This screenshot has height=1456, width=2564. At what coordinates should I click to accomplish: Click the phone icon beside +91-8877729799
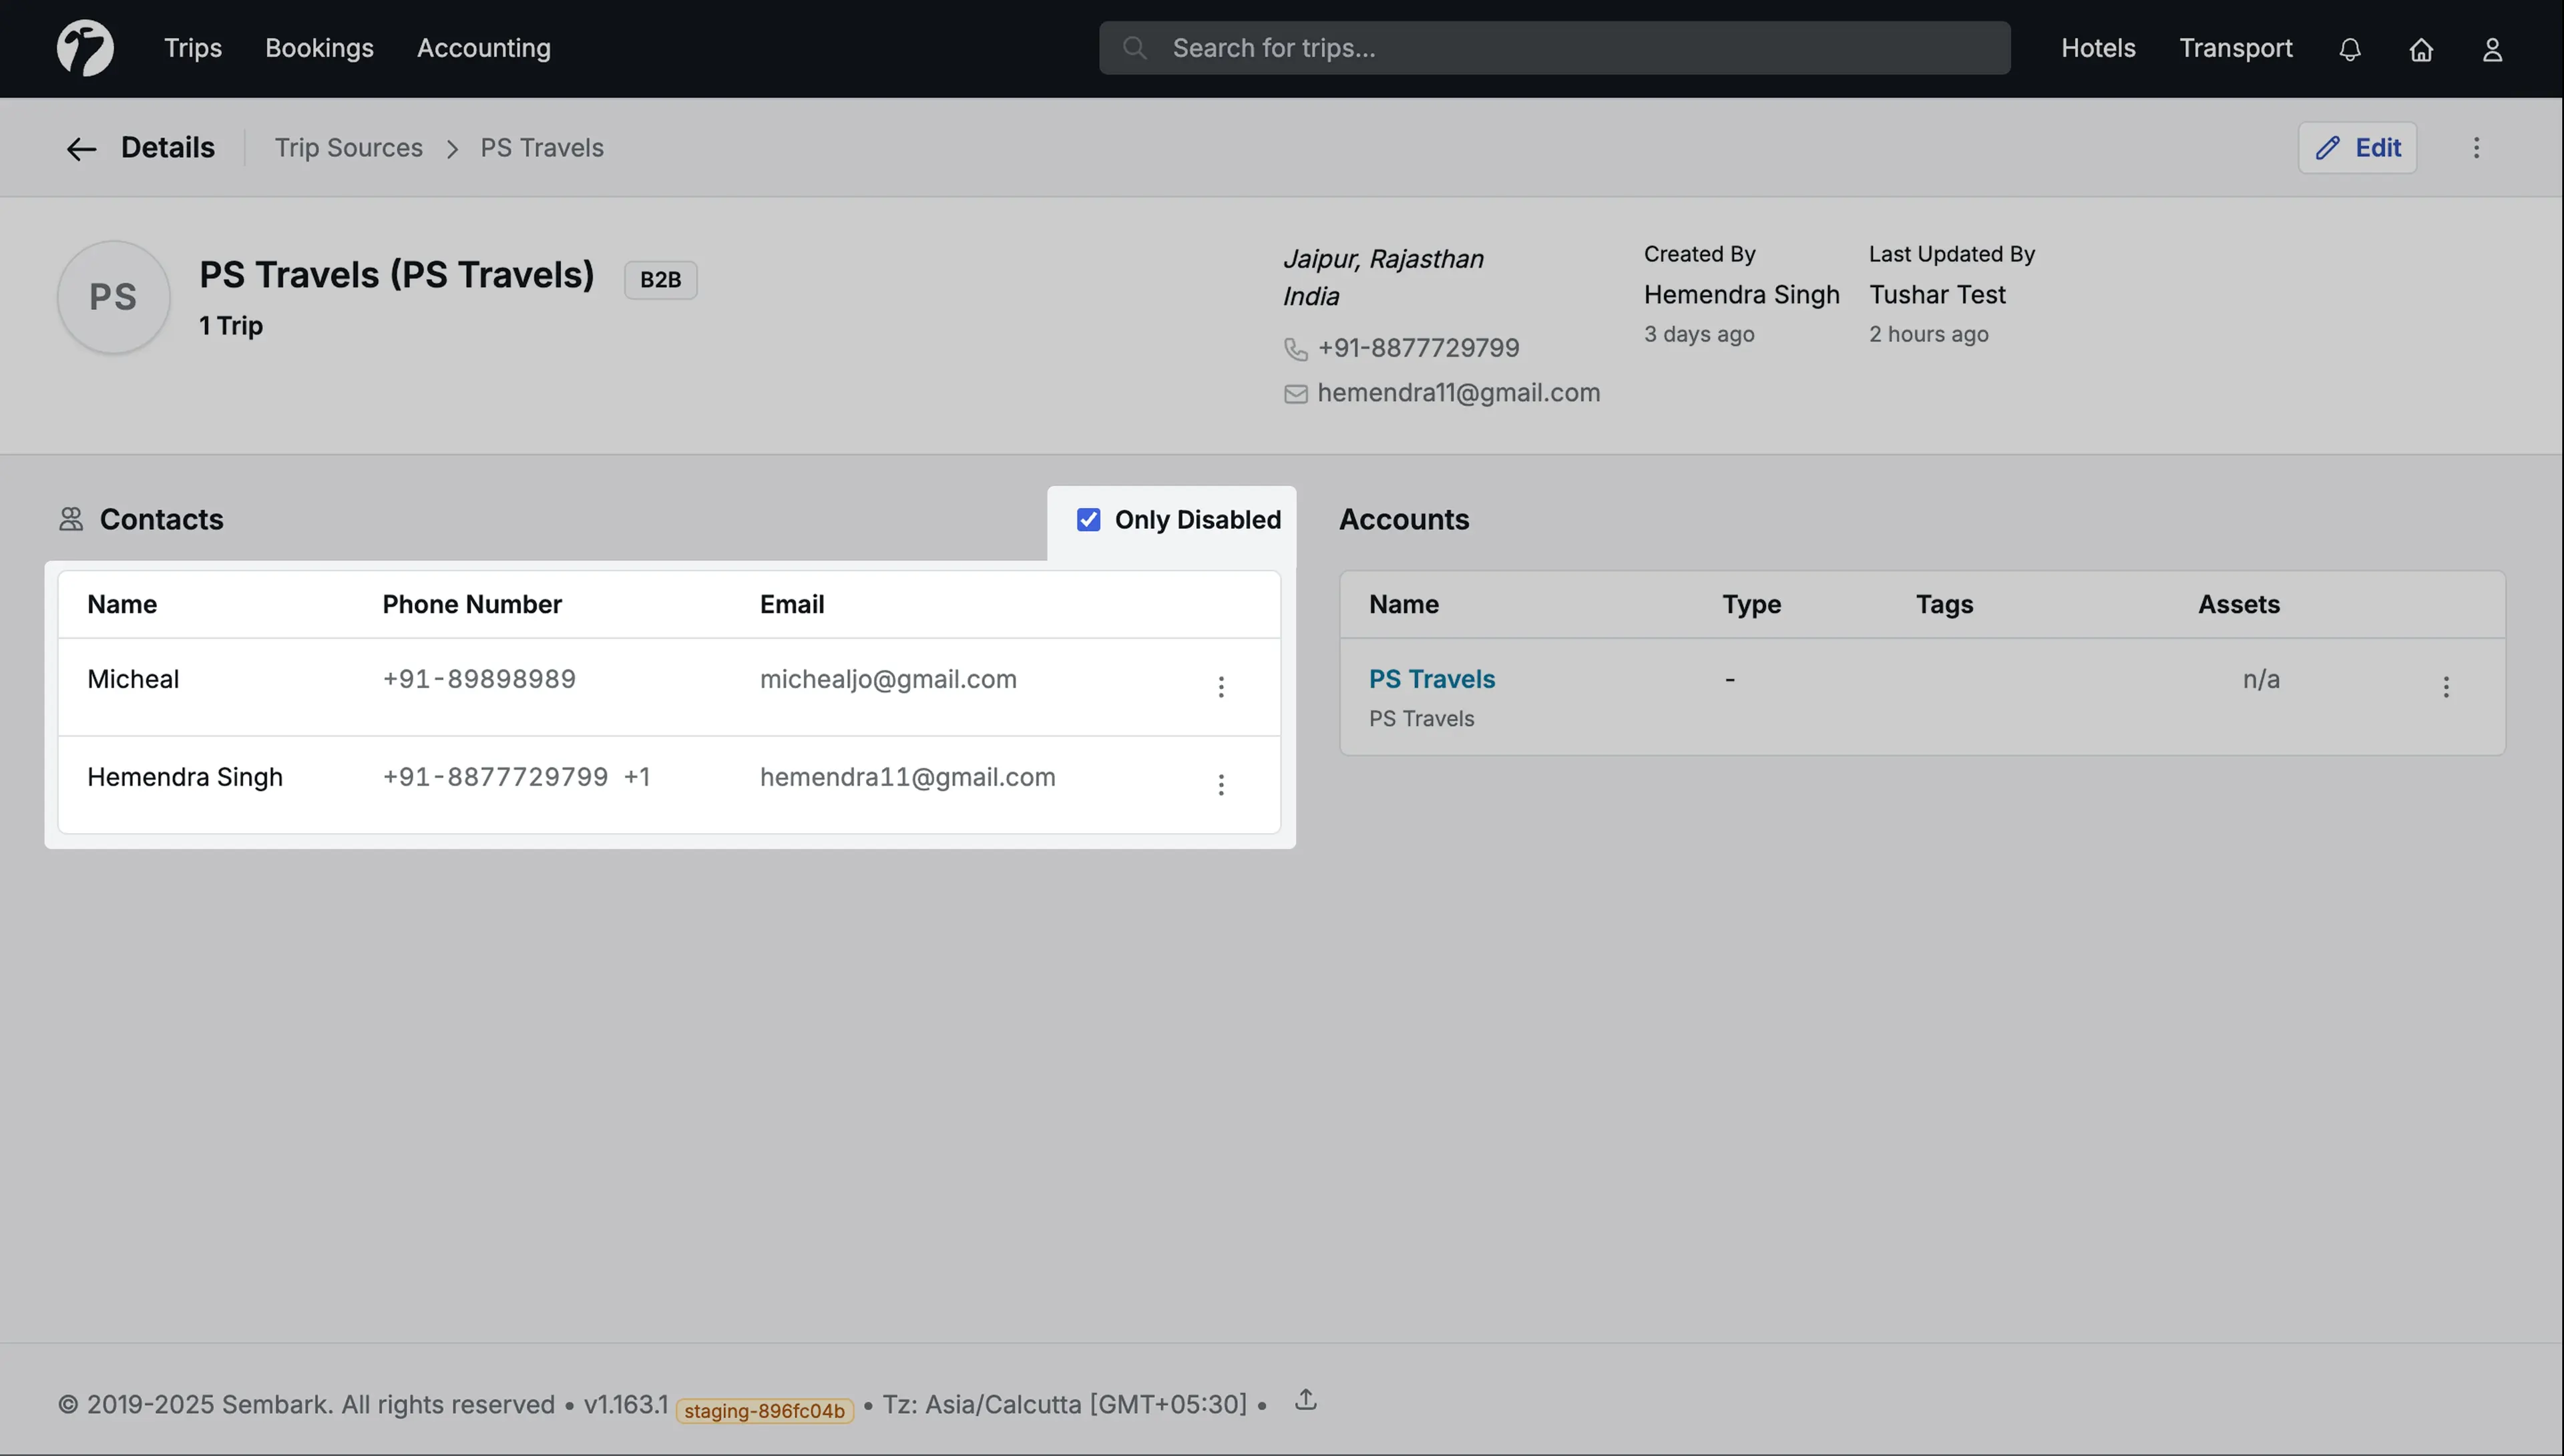[1295, 349]
